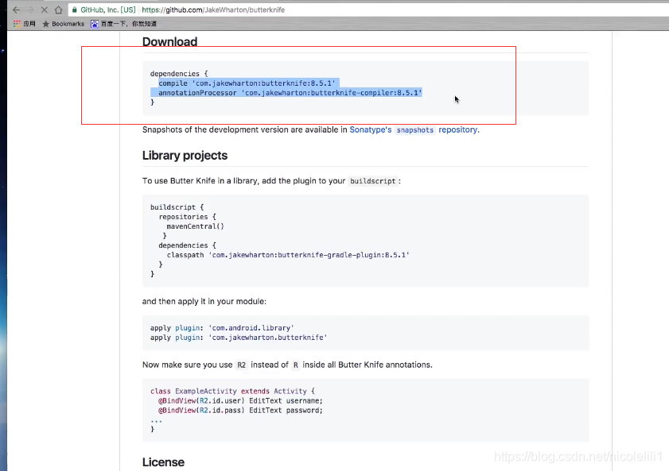Viewport: 669px width, 471px height.
Task: Open the Baidu paw bookmark
Action: click(124, 24)
